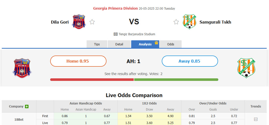Click the Samgurali Tskh team name

point(215,22)
